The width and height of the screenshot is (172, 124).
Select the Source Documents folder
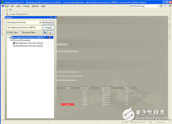tap(22, 40)
